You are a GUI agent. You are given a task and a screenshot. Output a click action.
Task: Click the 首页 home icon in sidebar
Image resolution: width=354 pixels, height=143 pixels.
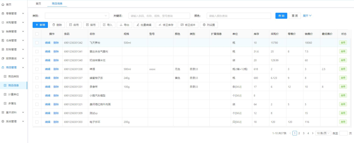pyautogui.click(x=3, y=5)
